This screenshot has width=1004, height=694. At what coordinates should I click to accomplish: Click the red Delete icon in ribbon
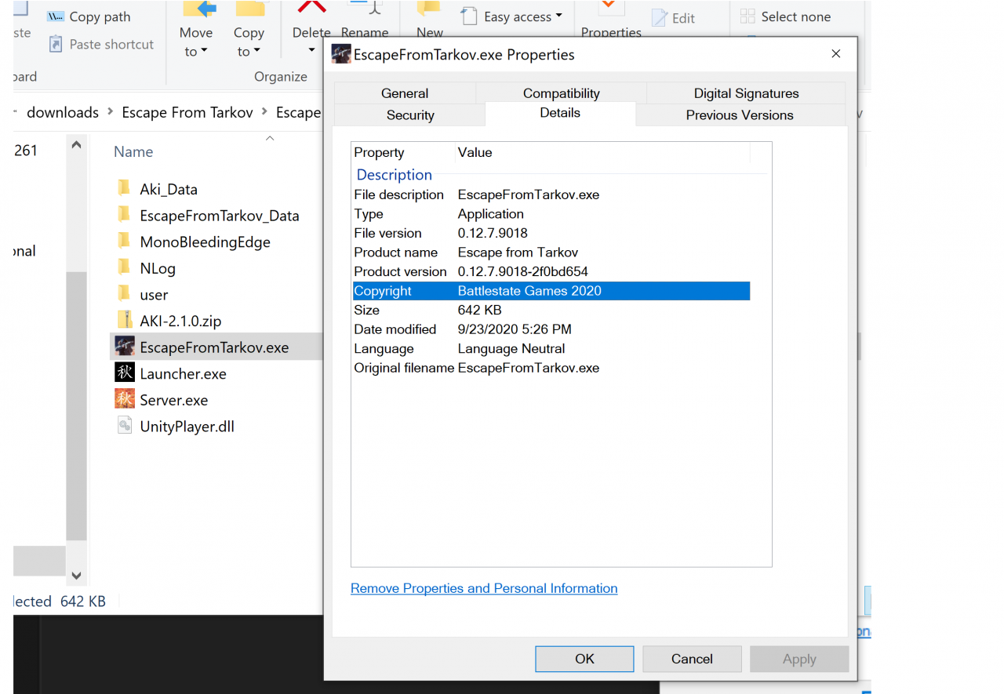click(x=311, y=7)
